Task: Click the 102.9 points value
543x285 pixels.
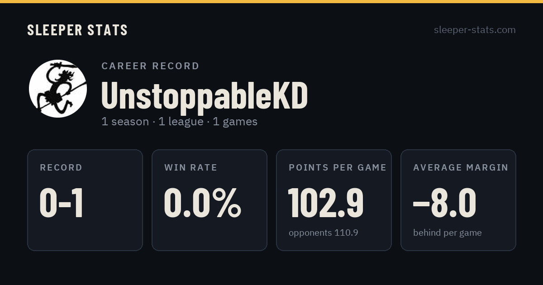Action: click(x=326, y=203)
